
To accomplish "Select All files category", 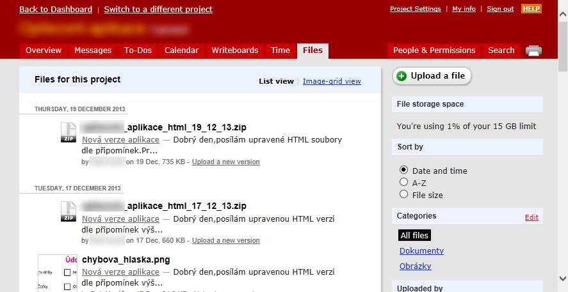I will 414,235.
